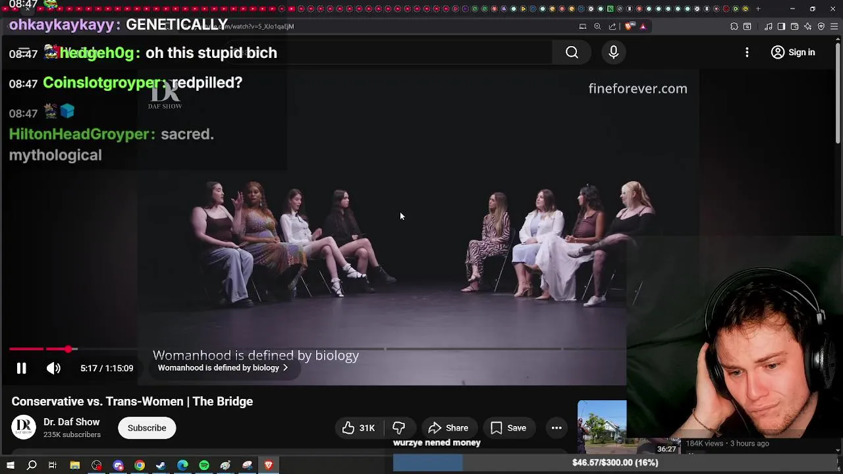Open browser zoom magnifier in address bar
843x474 pixels.
coord(597,26)
